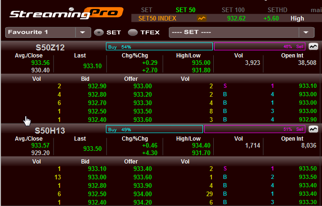322x206 pixels.
Task: Click S50H13 low value 931.70
Action: [x=201, y=153]
